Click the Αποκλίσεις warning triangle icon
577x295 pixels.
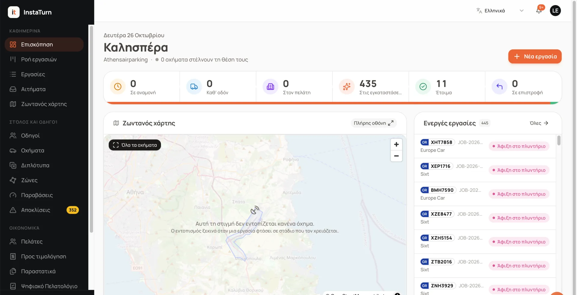click(x=13, y=210)
